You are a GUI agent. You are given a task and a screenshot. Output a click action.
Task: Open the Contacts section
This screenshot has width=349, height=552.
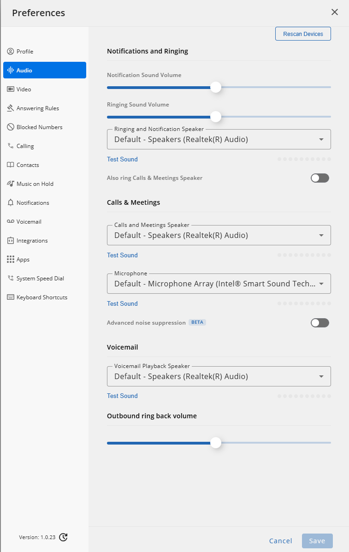[45, 165]
